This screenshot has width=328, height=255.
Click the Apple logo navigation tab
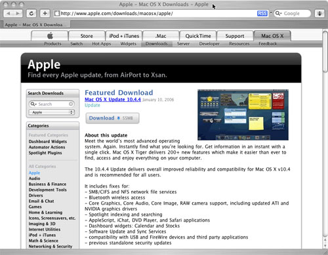click(x=50, y=36)
